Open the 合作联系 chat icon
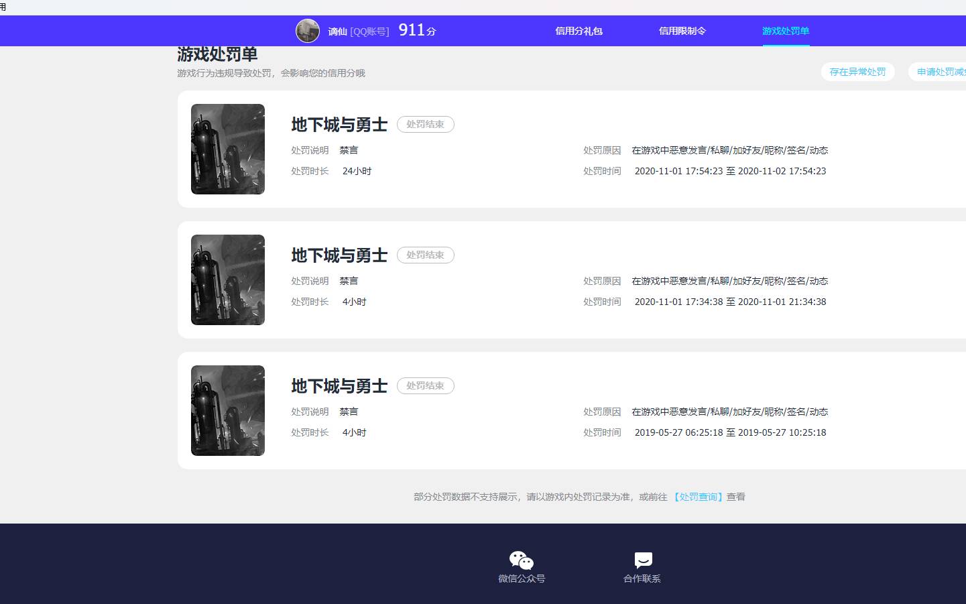The height and width of the screenshot is (604, 966). point(643,560)
